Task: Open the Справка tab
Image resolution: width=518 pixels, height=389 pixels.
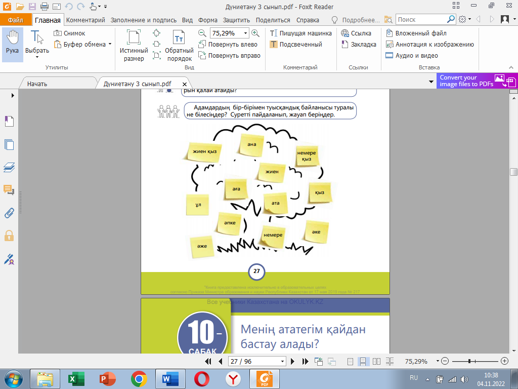Action: click(x=308, y=20)
